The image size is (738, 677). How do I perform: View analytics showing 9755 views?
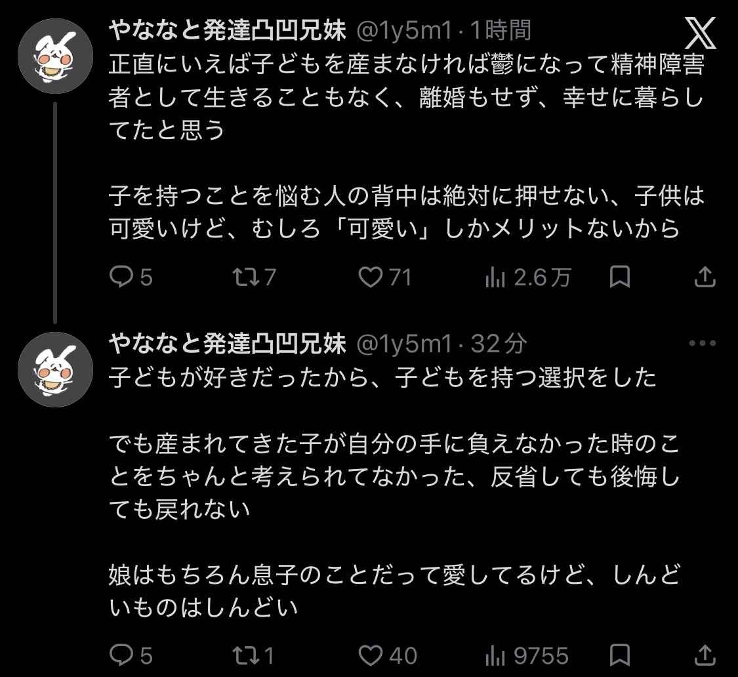pyautogui.click(x=495, y=655)
